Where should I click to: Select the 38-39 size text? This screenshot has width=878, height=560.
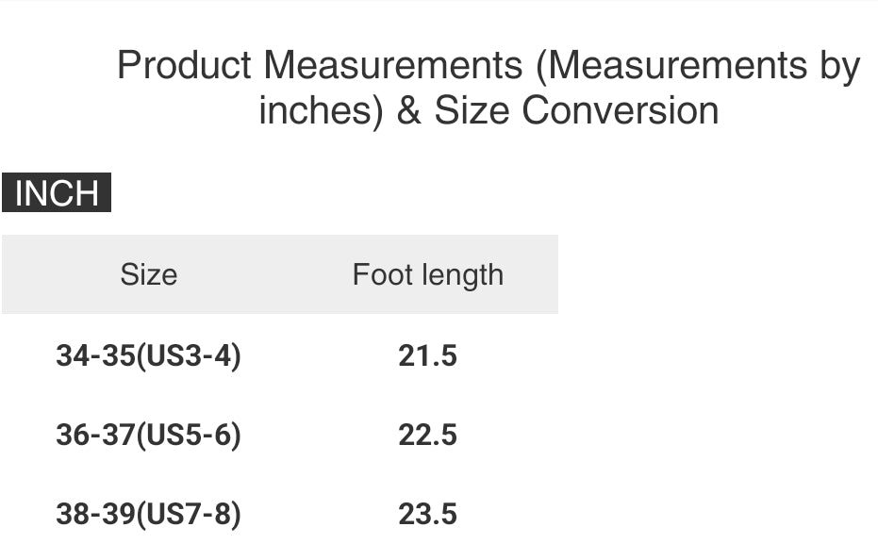click(x=95, y=515)
